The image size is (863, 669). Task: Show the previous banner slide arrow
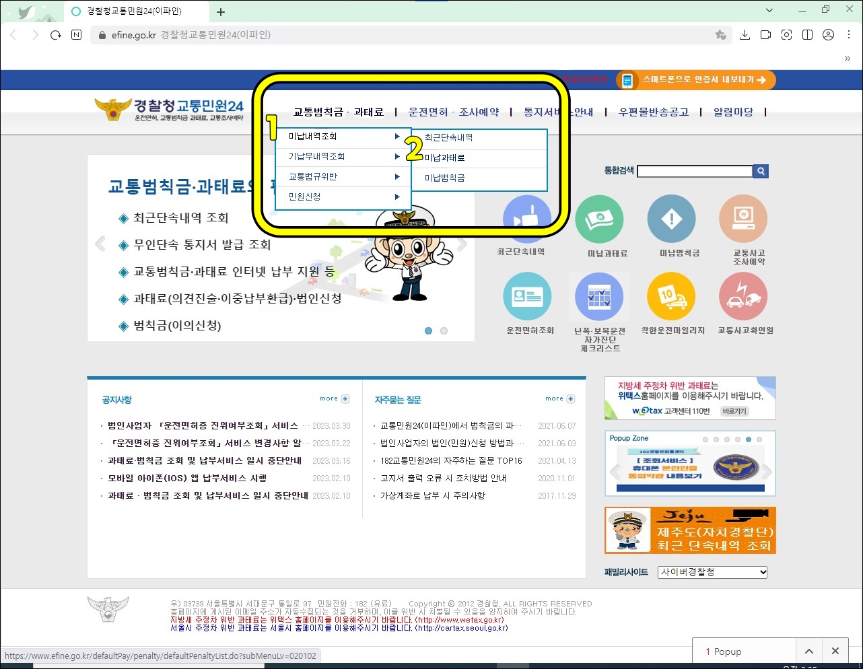coord(100,244)
